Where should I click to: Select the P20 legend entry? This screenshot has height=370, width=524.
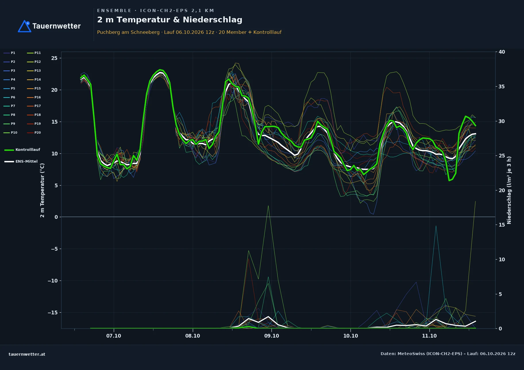34,133
